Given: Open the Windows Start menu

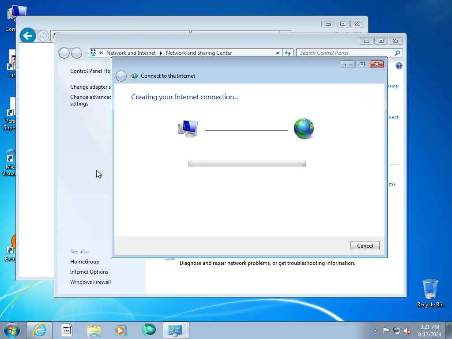Looking at the screenshot, I should point(12,330).
